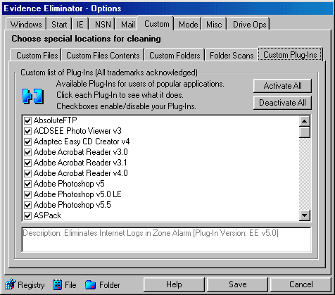Switch to the Mode tab

[x=188, y=24]
